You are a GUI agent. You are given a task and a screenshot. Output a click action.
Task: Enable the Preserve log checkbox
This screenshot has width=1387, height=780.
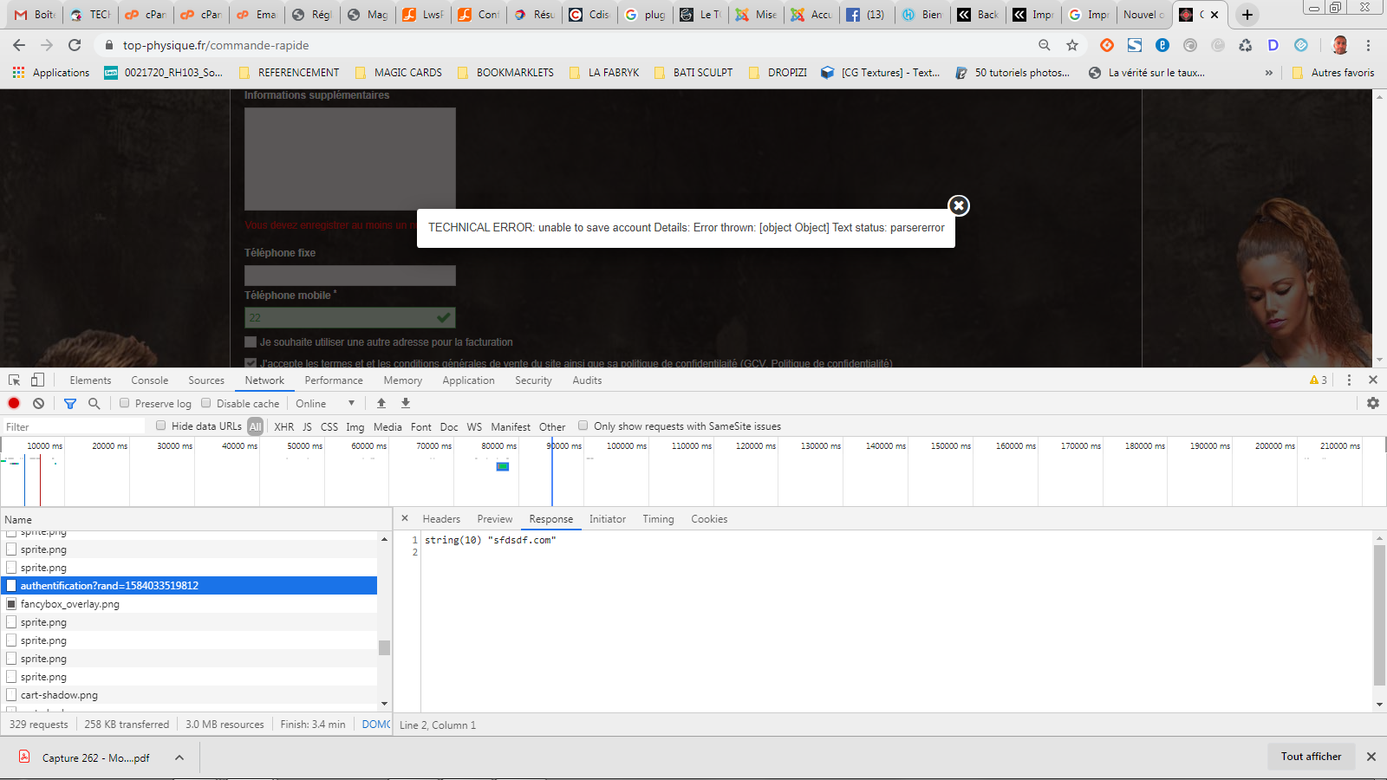[x=125, y=403]
